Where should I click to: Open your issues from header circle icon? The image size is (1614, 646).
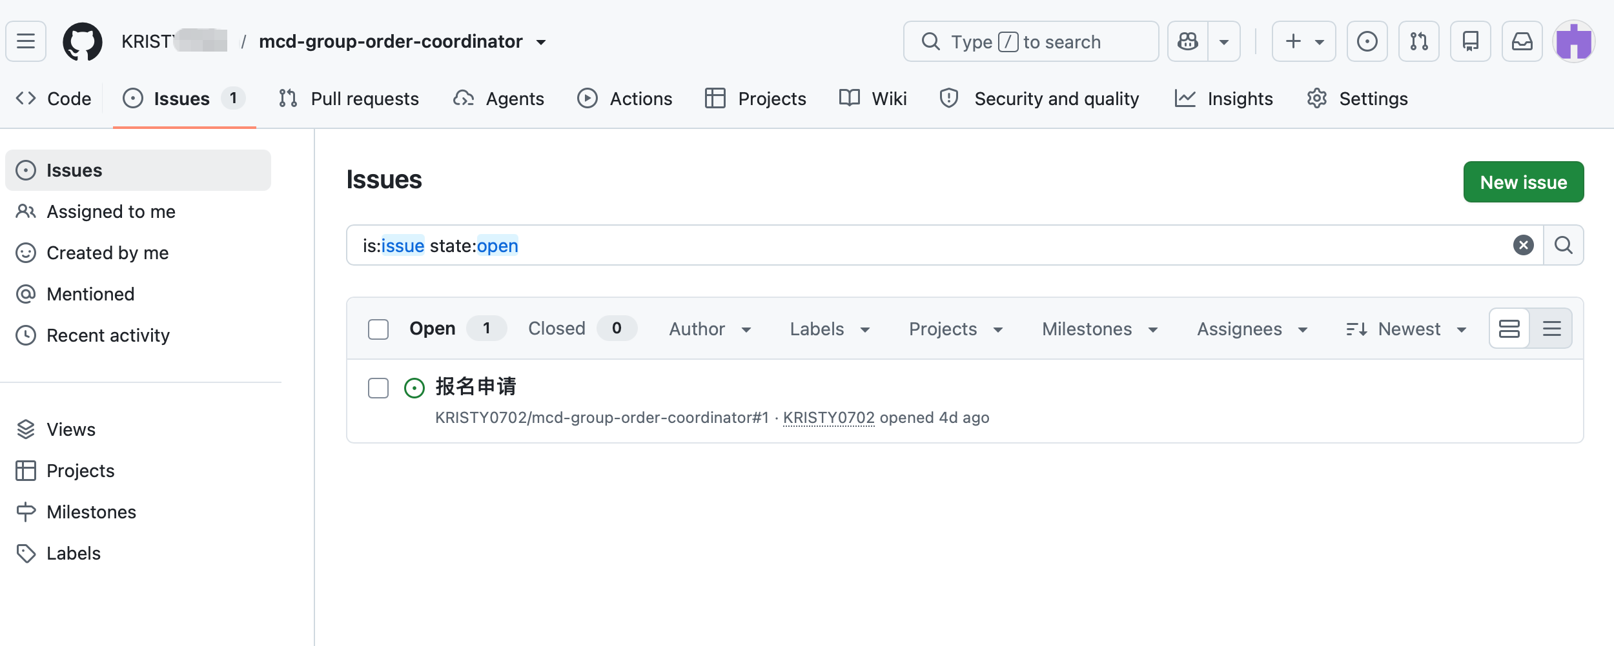click(1367, 42)
